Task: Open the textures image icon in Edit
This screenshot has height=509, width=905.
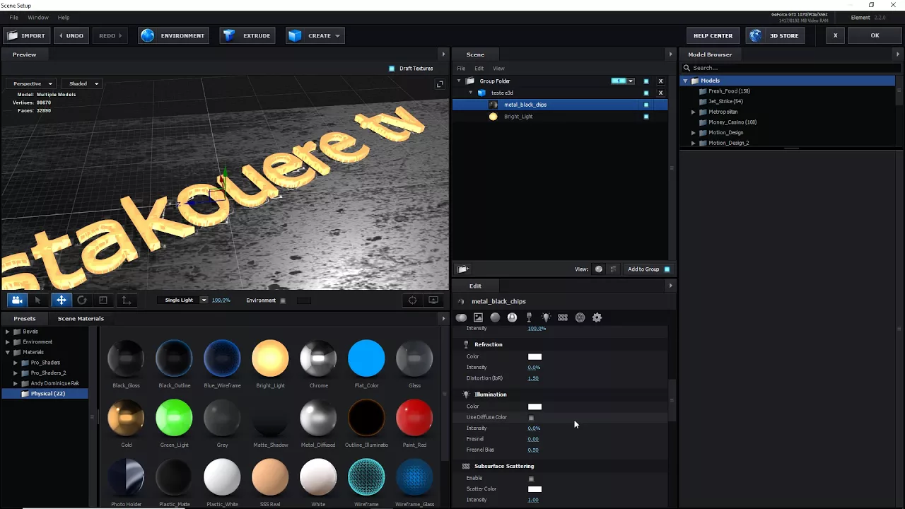Action: click(x=478, y=317)
